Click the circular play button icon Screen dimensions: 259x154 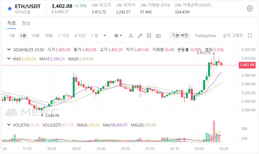click(250, 8)
